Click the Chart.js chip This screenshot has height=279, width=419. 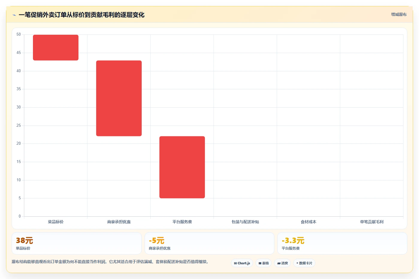[x=242, y=263]
